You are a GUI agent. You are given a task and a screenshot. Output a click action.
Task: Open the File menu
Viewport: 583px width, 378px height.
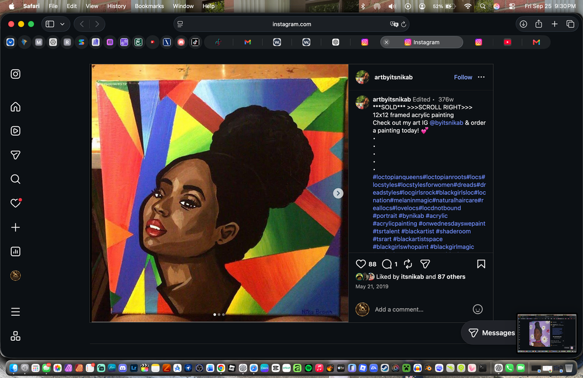pyautogui.click(x=53, y=6)
